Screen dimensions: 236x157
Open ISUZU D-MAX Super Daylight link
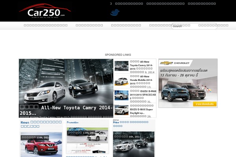pyautogui.click(x=142, y=110)
